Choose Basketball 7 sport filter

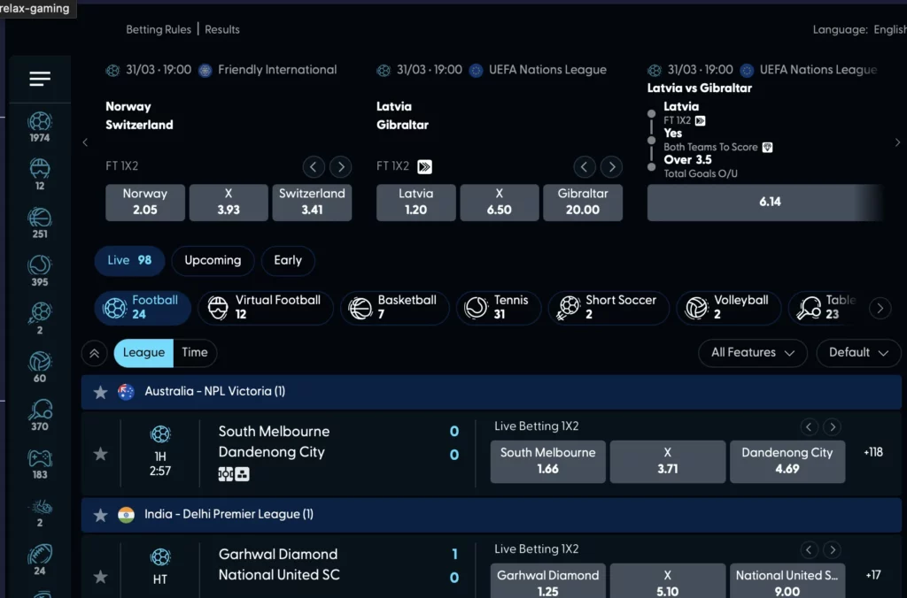(x=394, y=307)
